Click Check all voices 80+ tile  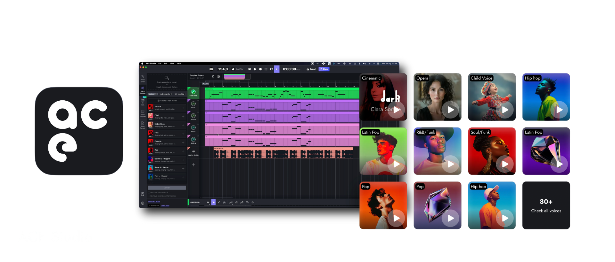(546, 205)
